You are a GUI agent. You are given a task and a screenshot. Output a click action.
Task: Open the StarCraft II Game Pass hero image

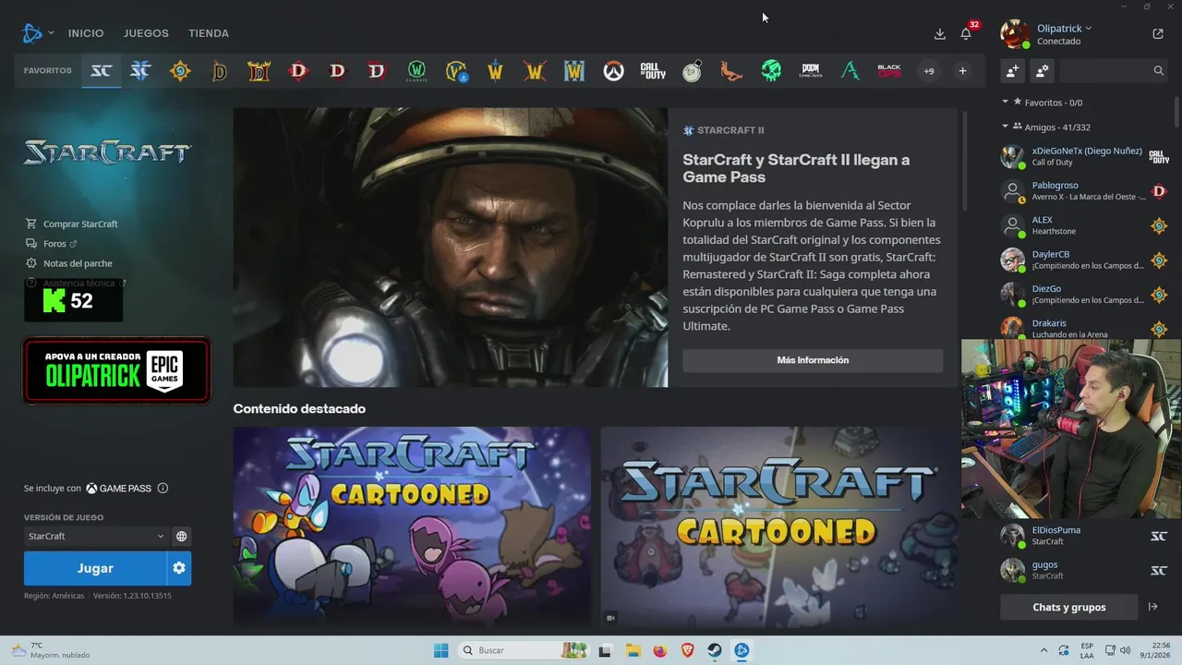pyautogui.click(x=450, y=248)
